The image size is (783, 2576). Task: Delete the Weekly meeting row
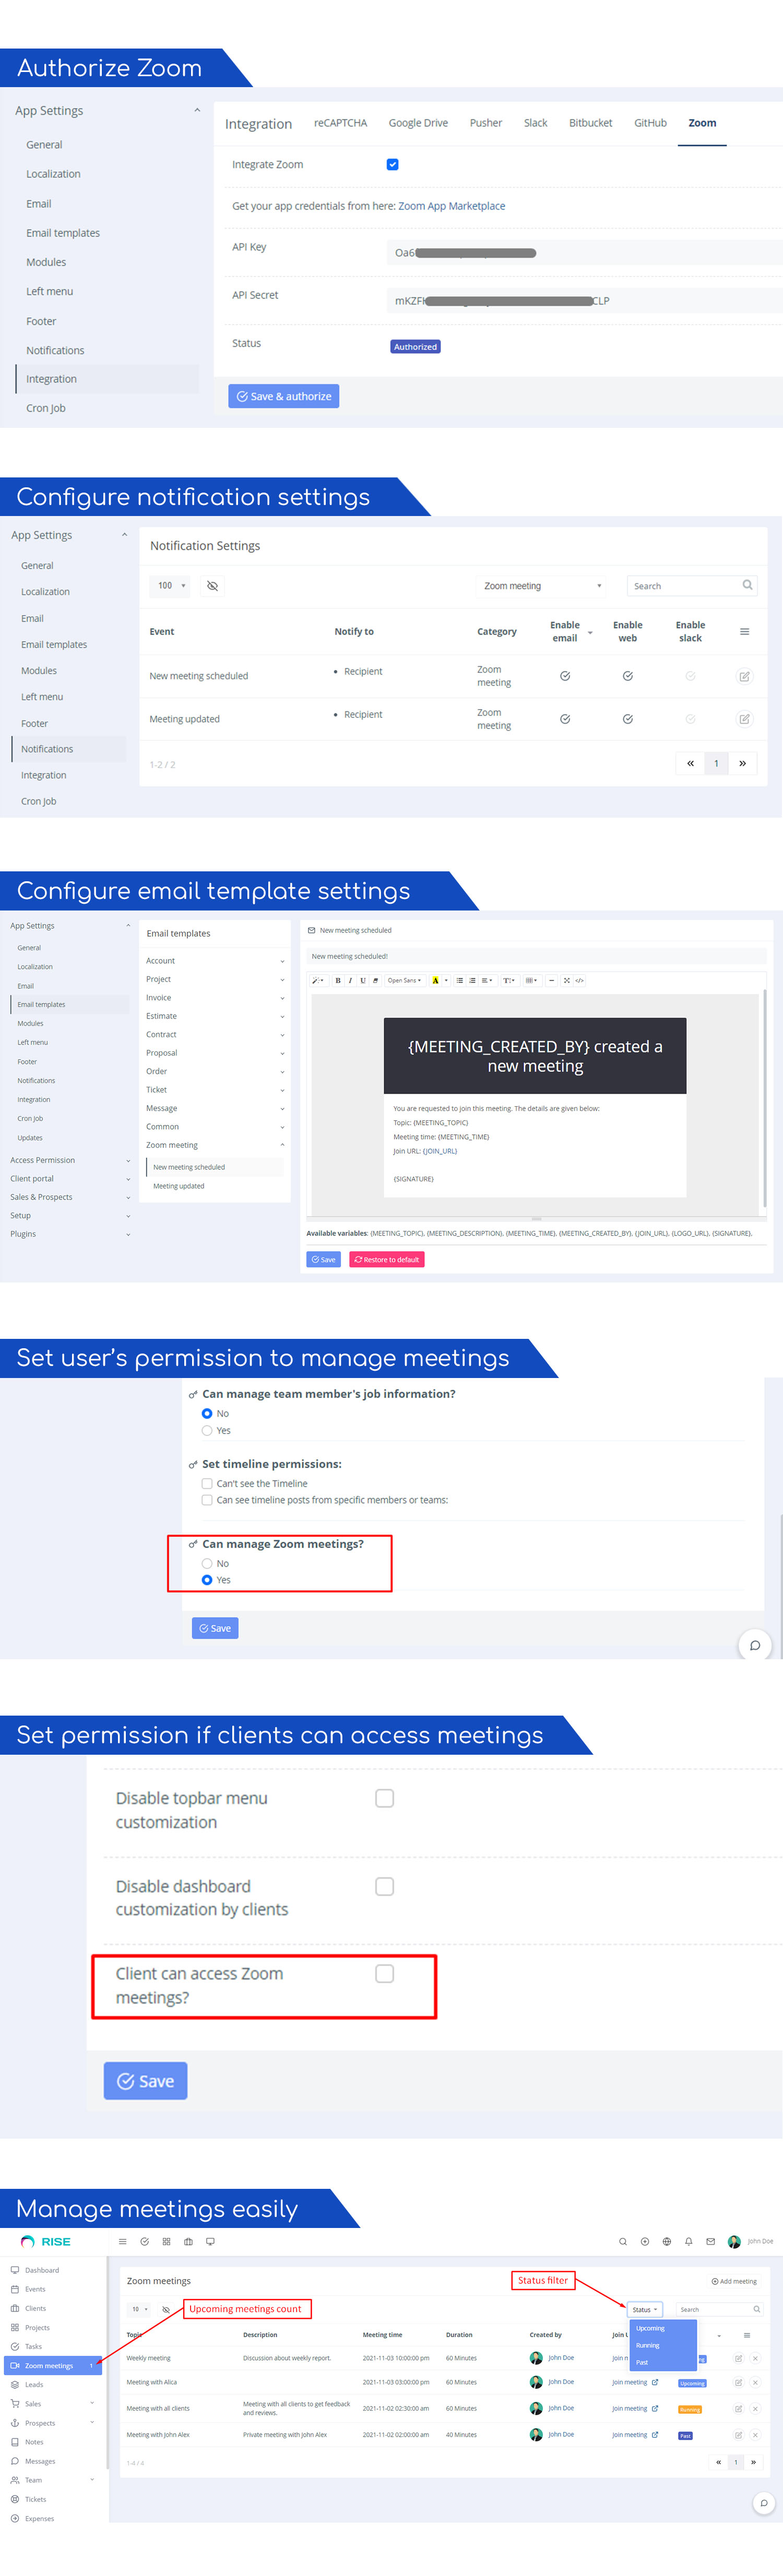[755, 2359]
